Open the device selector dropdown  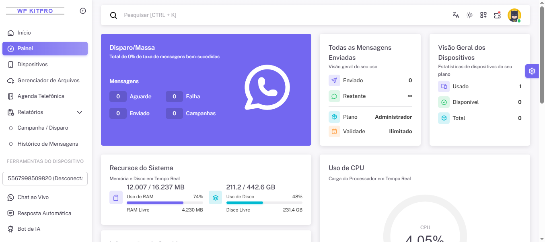click(45, 179)
